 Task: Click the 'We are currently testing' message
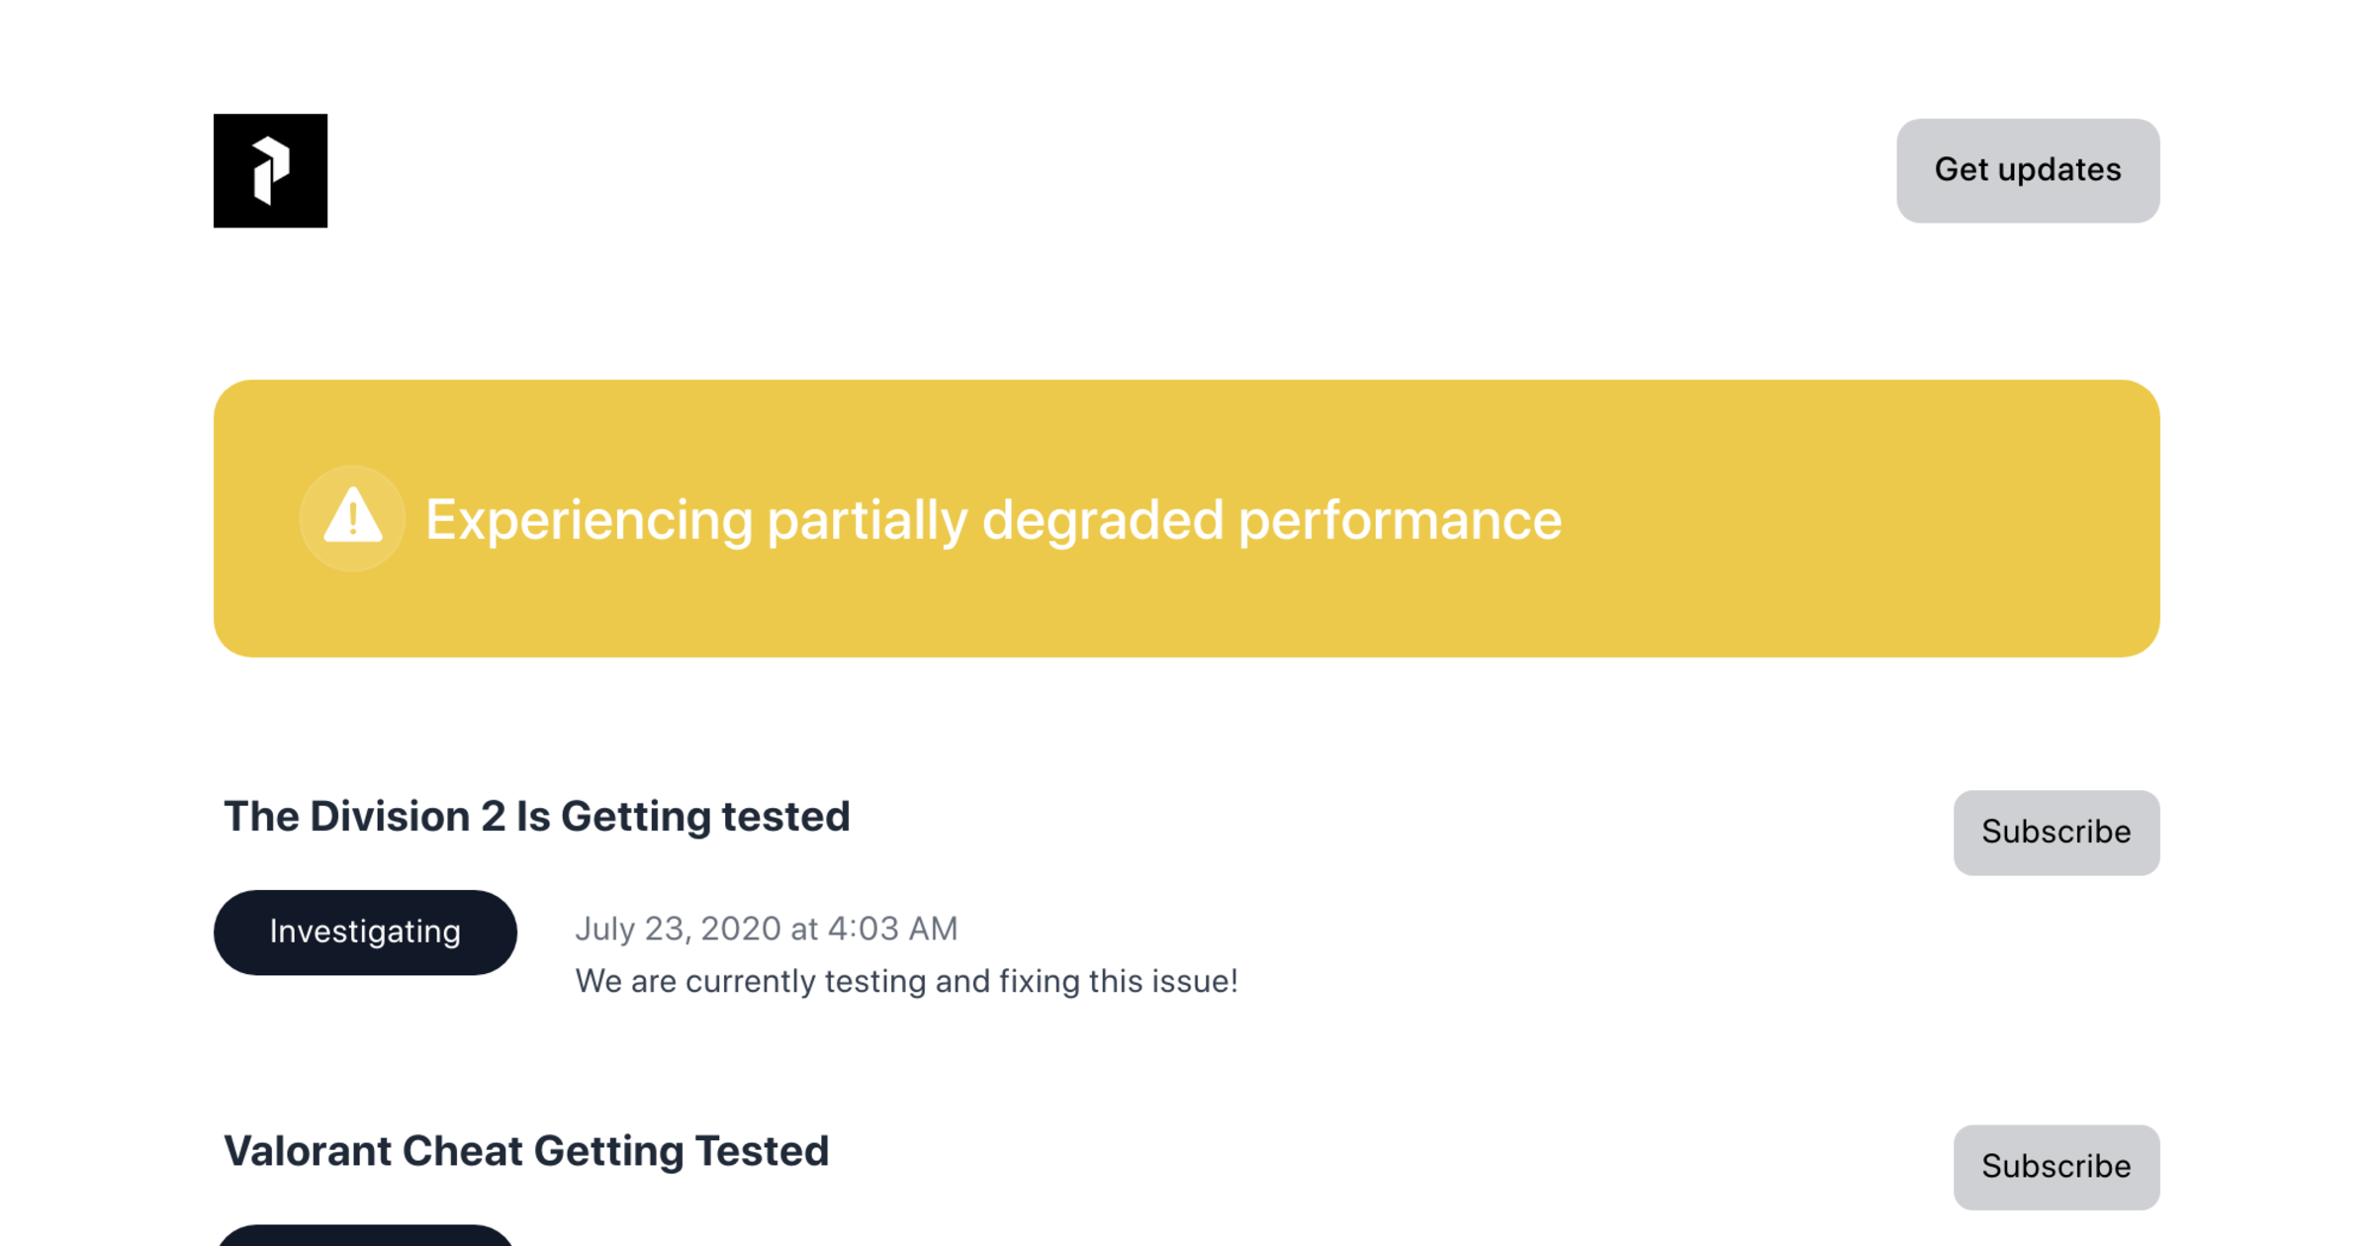(x=906, y=981)
